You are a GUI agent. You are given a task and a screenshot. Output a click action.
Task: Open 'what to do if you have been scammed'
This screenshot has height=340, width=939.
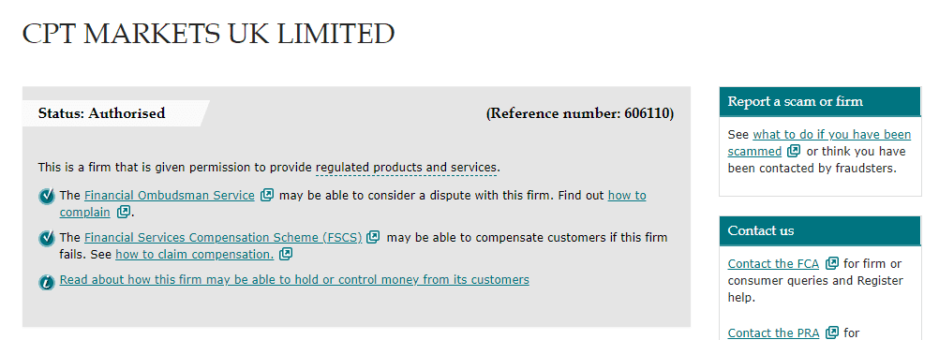(x=819, y=142)
